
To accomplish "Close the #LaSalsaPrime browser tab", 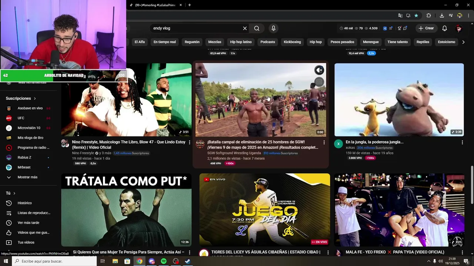I will [181, 5].
